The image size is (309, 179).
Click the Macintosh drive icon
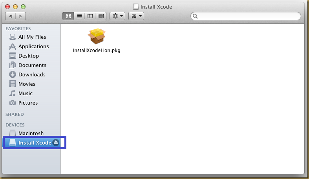tap(13, 133)
